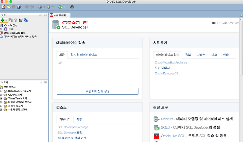This screenshot has width=243, height=142.
Task: Select the Oracle 접속 tree node
Action: tap(10, 25)
